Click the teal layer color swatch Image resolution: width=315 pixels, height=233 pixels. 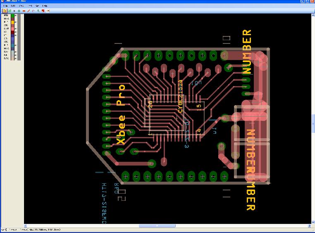click(x=13, y=46)
